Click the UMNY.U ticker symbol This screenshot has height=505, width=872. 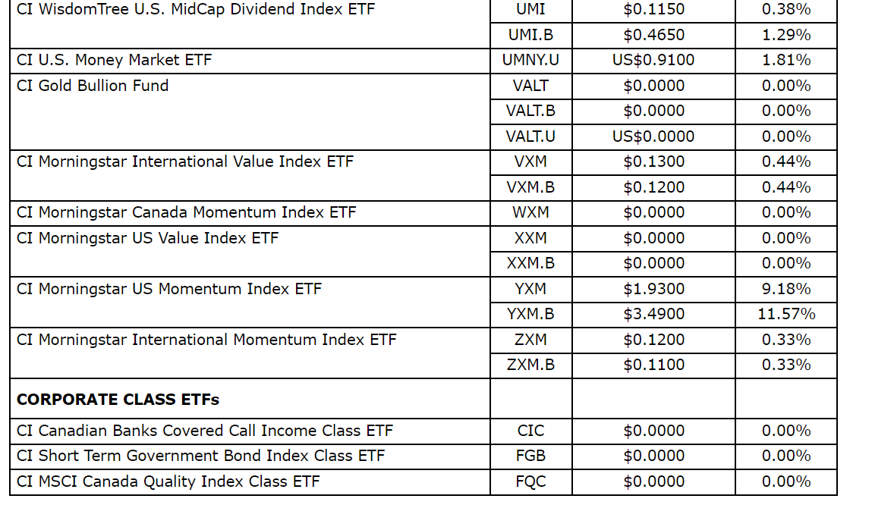pyautogui.click(x=530, y=60)
